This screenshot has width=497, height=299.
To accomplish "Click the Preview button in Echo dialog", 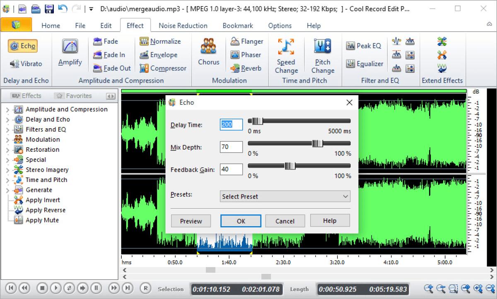I will [x=191, y=220].
